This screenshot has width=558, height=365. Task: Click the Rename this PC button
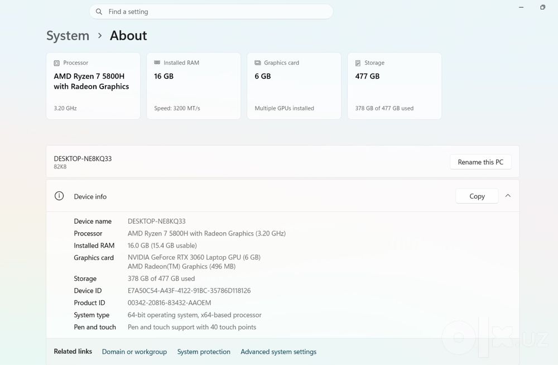(480, 162)
